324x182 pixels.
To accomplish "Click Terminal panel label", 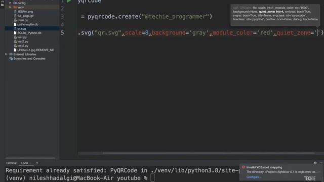I will 11,163.
